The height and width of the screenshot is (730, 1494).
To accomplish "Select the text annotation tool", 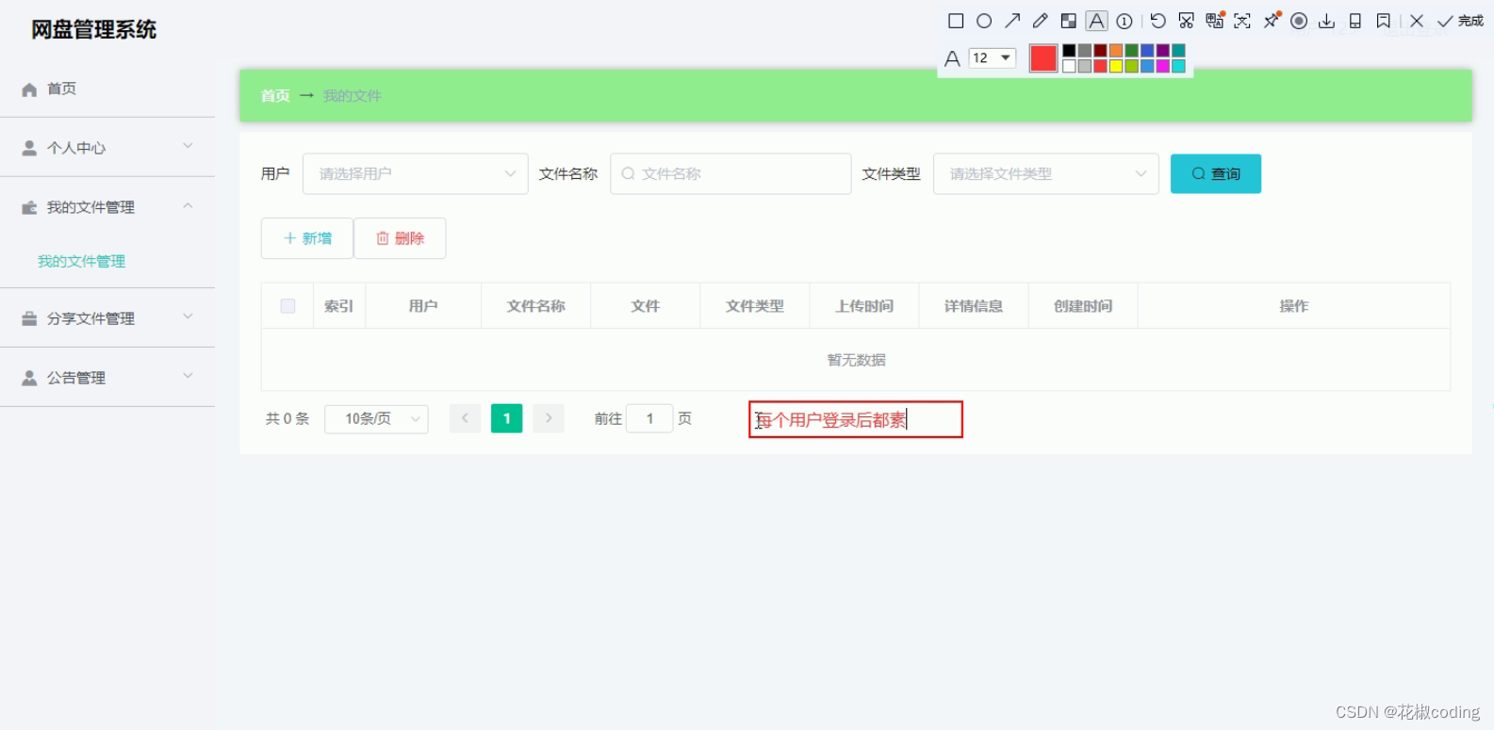I will (1096, 21).
